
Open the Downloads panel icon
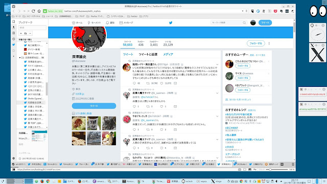pos(14,27)
